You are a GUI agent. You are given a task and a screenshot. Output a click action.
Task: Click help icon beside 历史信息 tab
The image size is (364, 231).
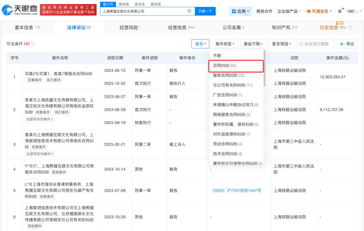click(x=350, y=28)
